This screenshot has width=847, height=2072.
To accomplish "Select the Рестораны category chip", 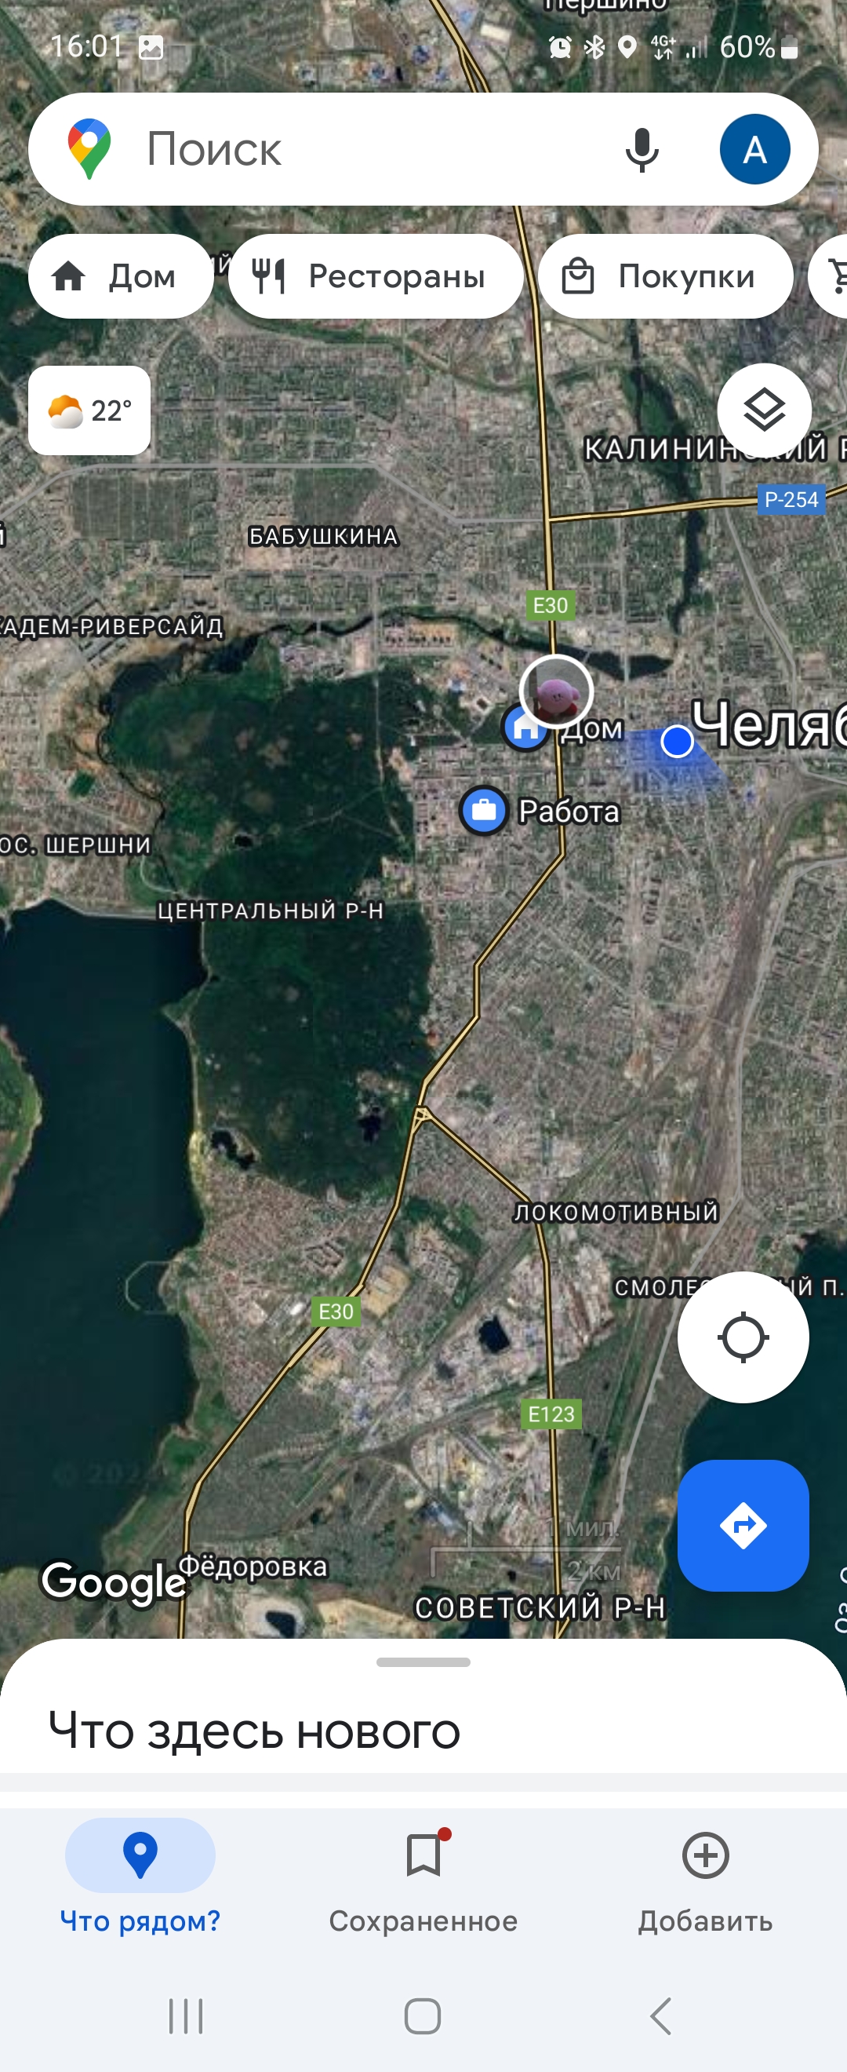I will coord(376,276).
